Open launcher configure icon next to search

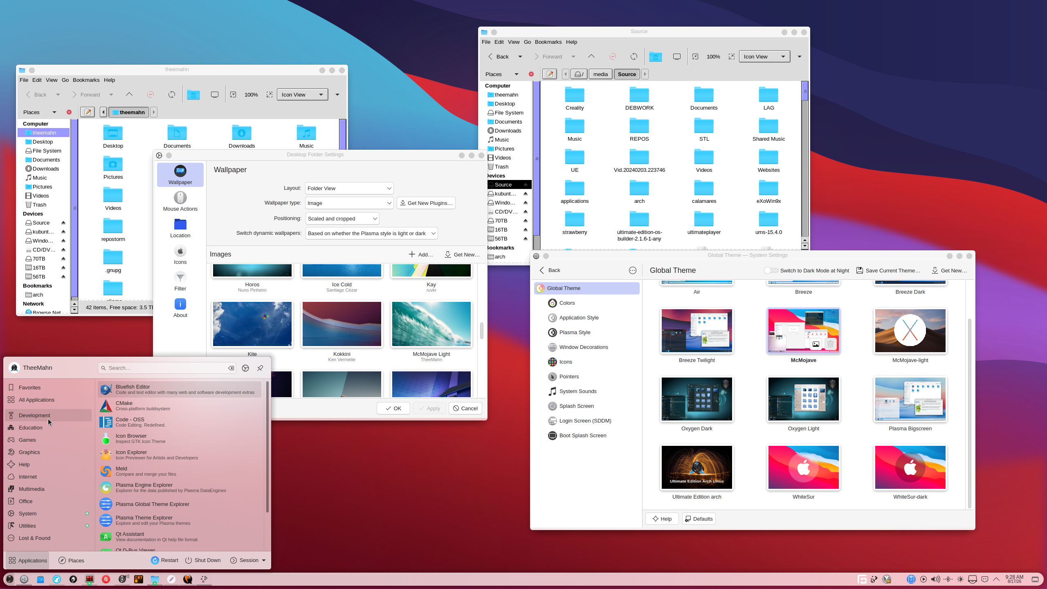point(245,368)
